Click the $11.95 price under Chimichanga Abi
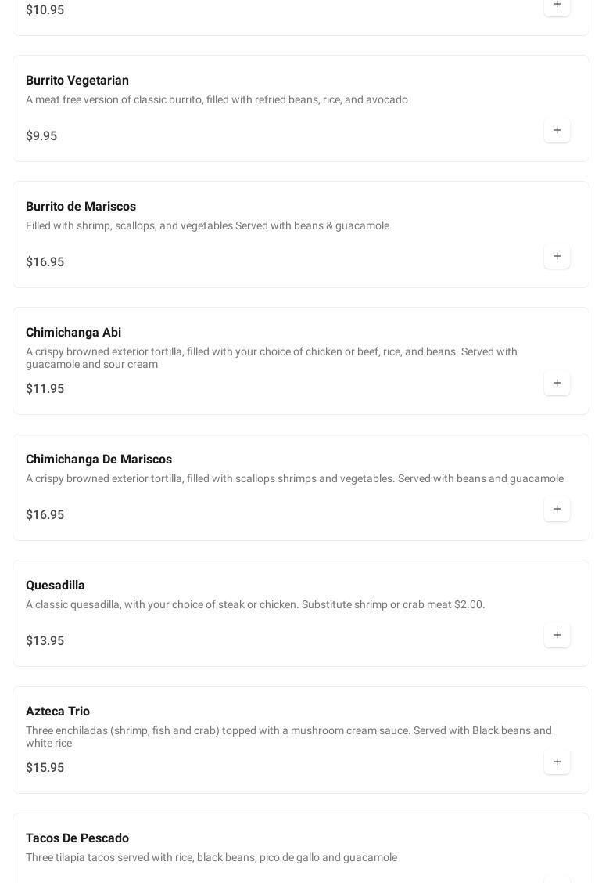The height and width of the screenshot is (883, 602). 45,389
